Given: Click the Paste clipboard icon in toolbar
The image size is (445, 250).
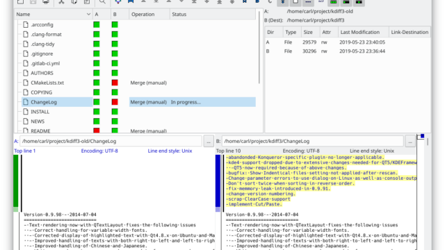Looking at the screenshot, I should coord(87,1).
